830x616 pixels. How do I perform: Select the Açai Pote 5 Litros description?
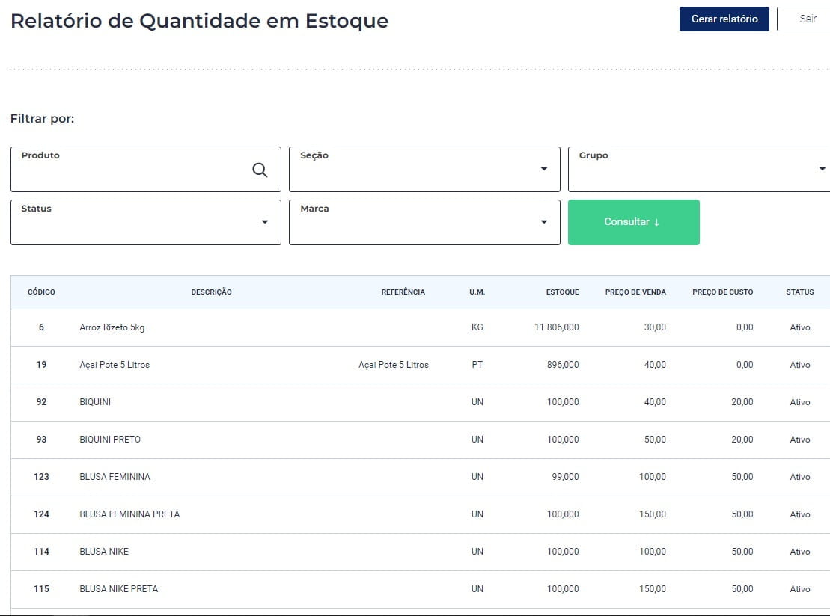(115, 365)
